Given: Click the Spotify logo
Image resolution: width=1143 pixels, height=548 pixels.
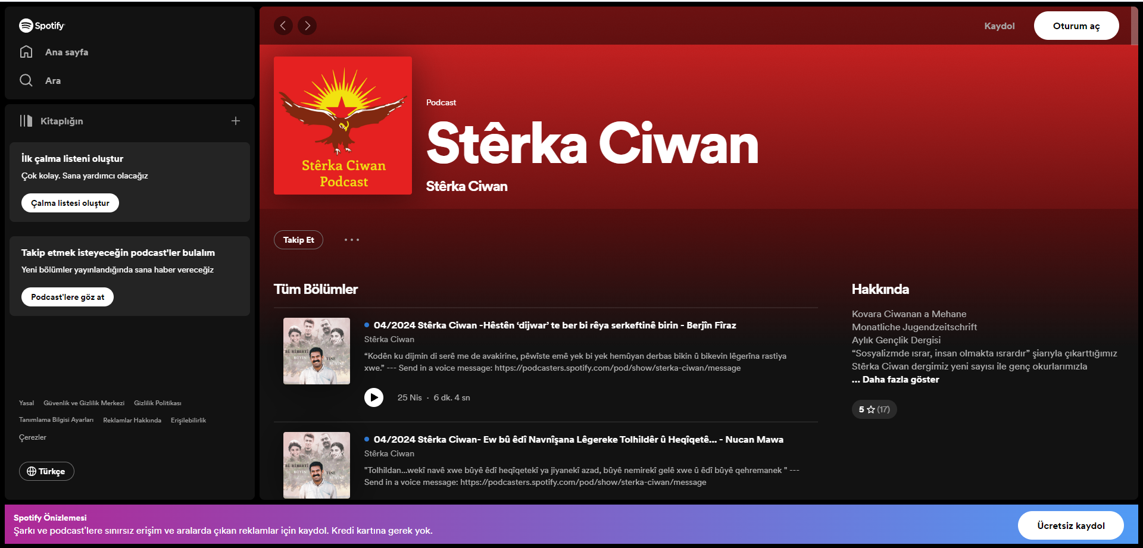Looking at the screenshot, I should 42,26.
